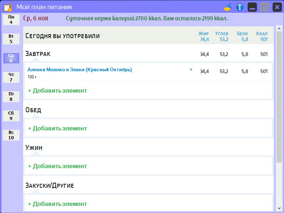Select Monday Пн 4 day tab
This screenshot has width=284, height=213.
pyautogui.click(x=11, y=20)
